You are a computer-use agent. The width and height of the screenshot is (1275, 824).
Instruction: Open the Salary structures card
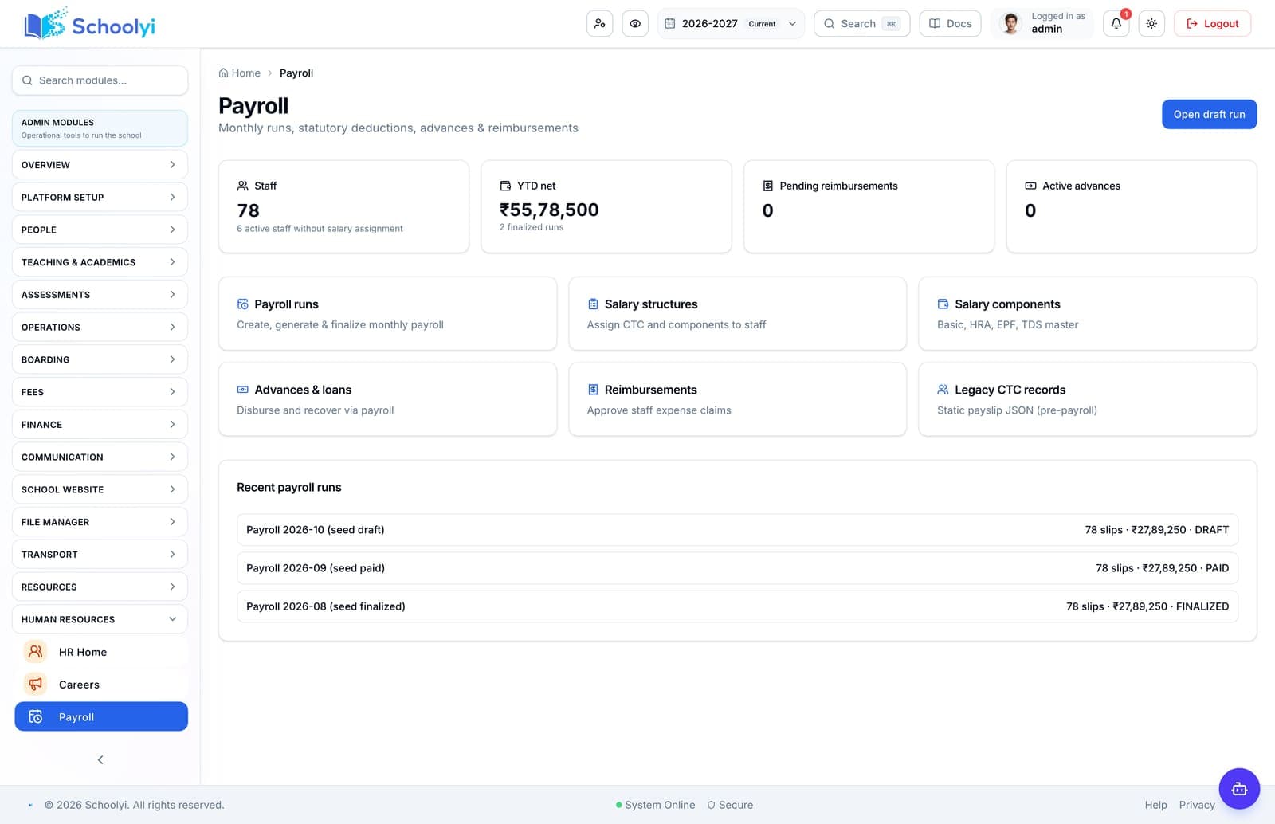(737, 313)
